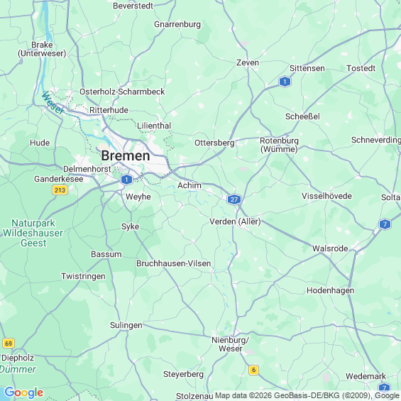This screenshot has height=401, width=401.
Task: Click the yellow 69 road shield near Diepholz
Action: point(9,344)
